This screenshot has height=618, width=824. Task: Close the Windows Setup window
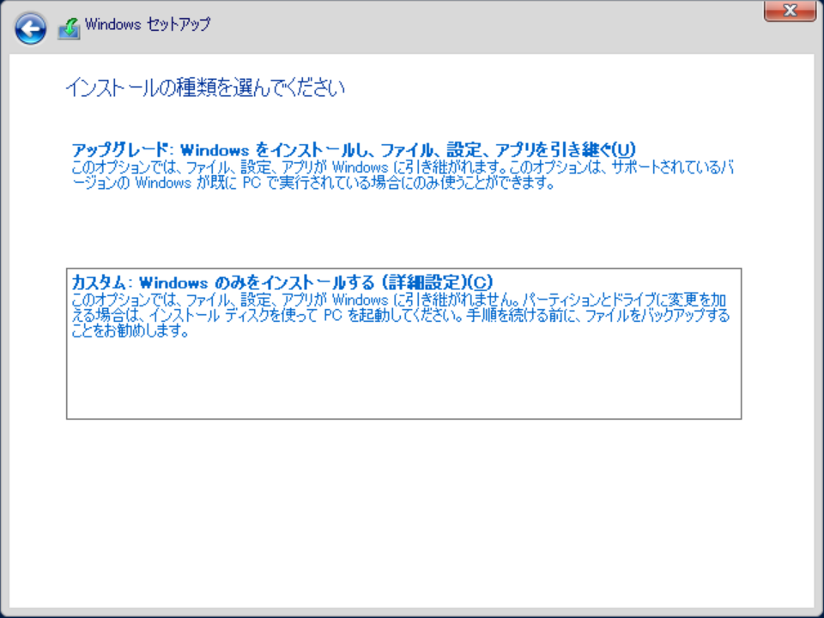coord(788,11)
